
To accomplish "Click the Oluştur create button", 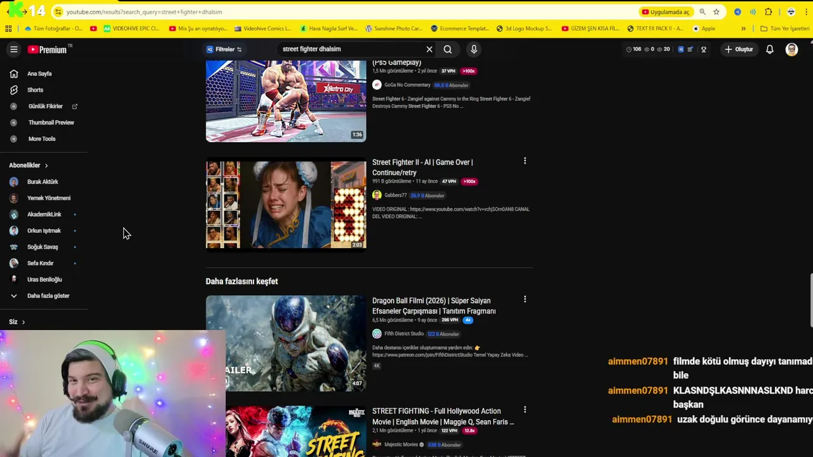I will click(739, 50).
